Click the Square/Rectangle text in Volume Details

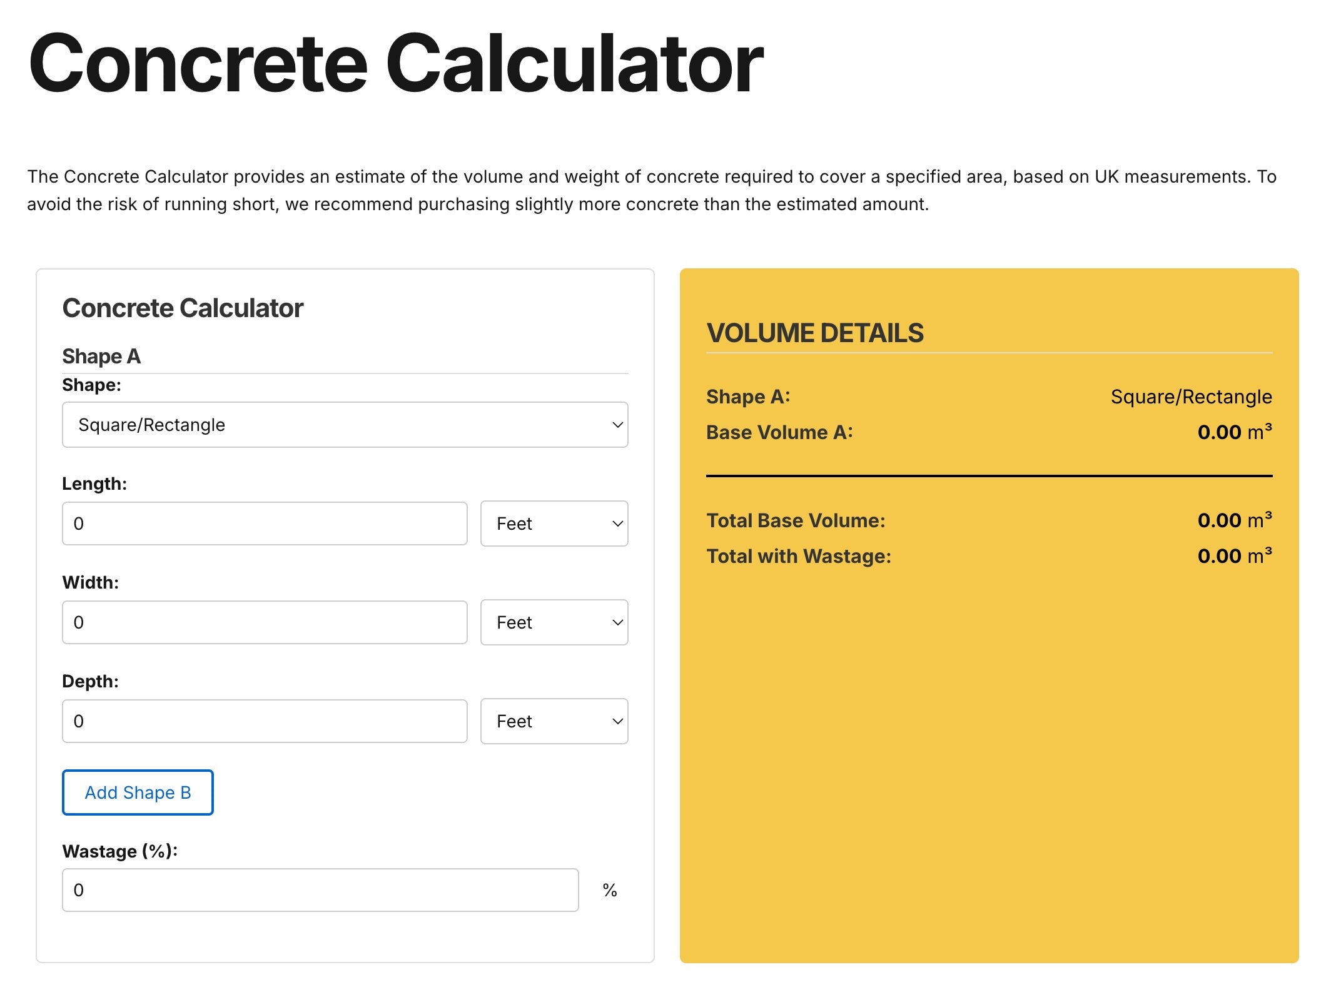(1191, 397)
